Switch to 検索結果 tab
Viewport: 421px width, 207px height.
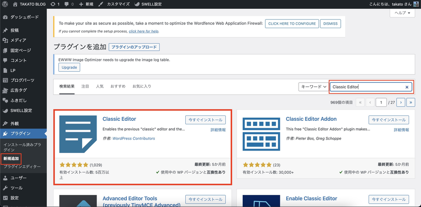(x=67, y=87)
